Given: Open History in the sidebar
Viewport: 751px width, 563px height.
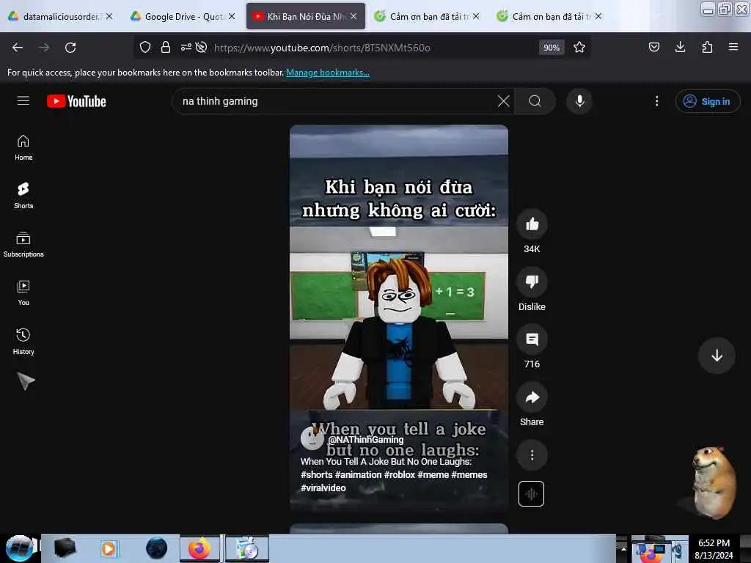Looking at the screenshot, I should [23, 342].
